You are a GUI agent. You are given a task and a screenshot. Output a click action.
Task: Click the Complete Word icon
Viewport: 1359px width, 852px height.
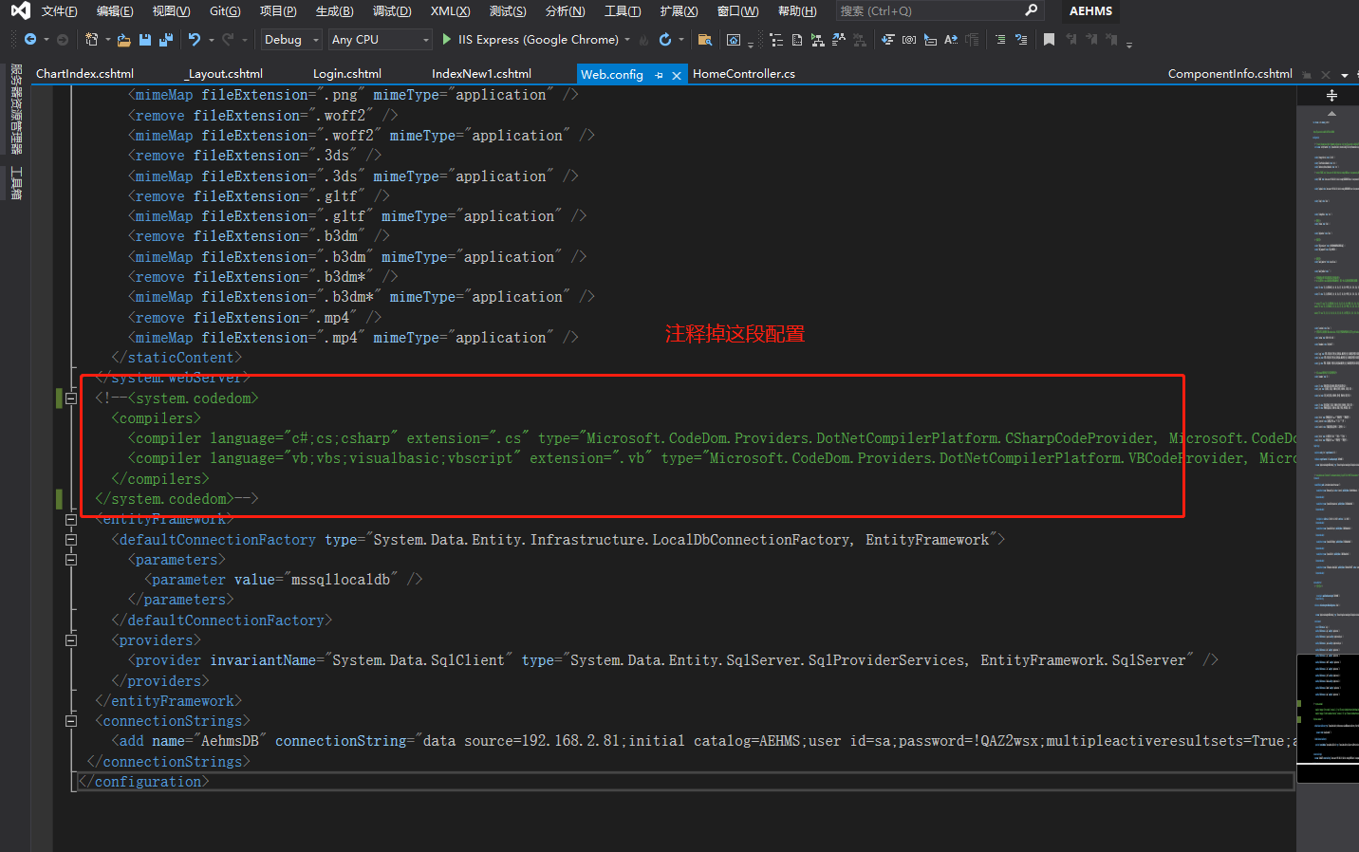950,40
